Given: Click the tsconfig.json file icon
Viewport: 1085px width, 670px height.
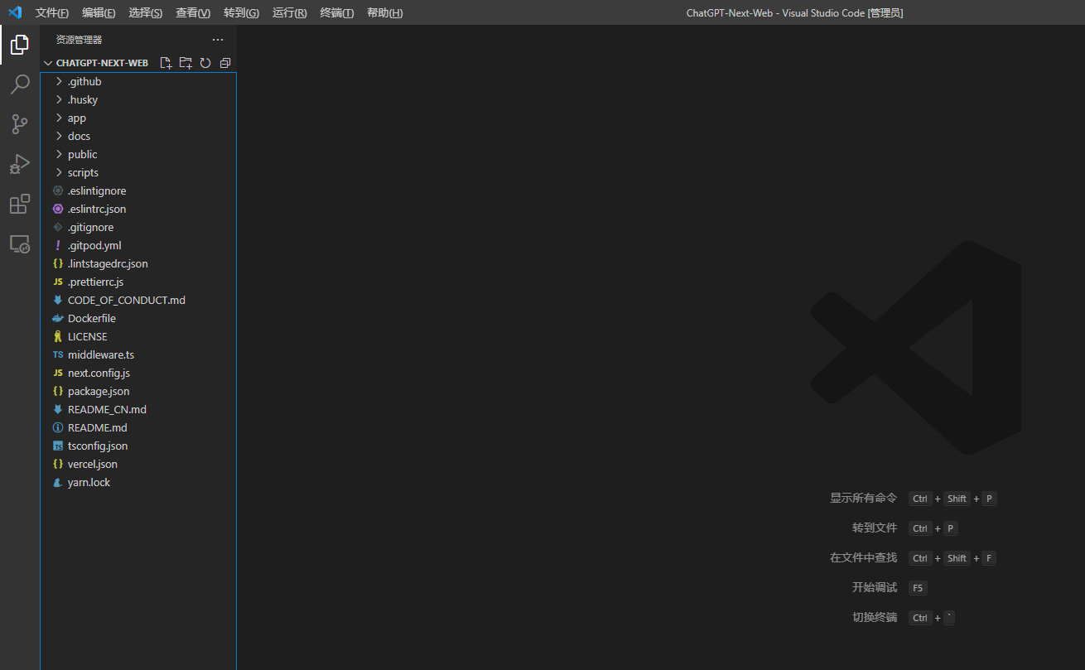Looking at the screenshot, I should (58, 446).
